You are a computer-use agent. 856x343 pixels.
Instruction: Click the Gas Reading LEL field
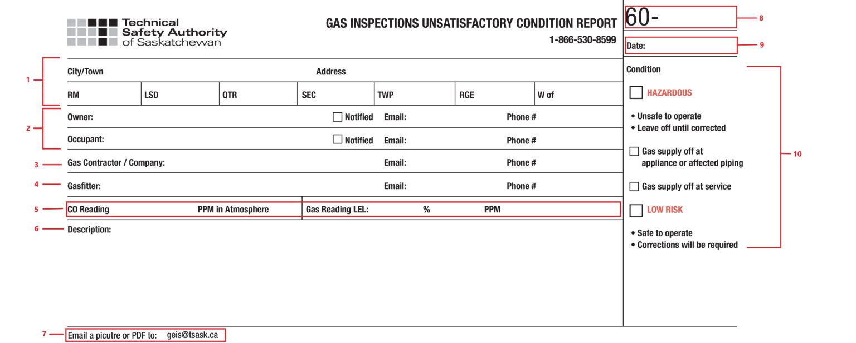(x=395, y=210)
